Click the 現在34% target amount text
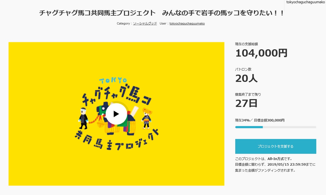The width and height of the screenshot is (326, 195). tap(260, 120)
